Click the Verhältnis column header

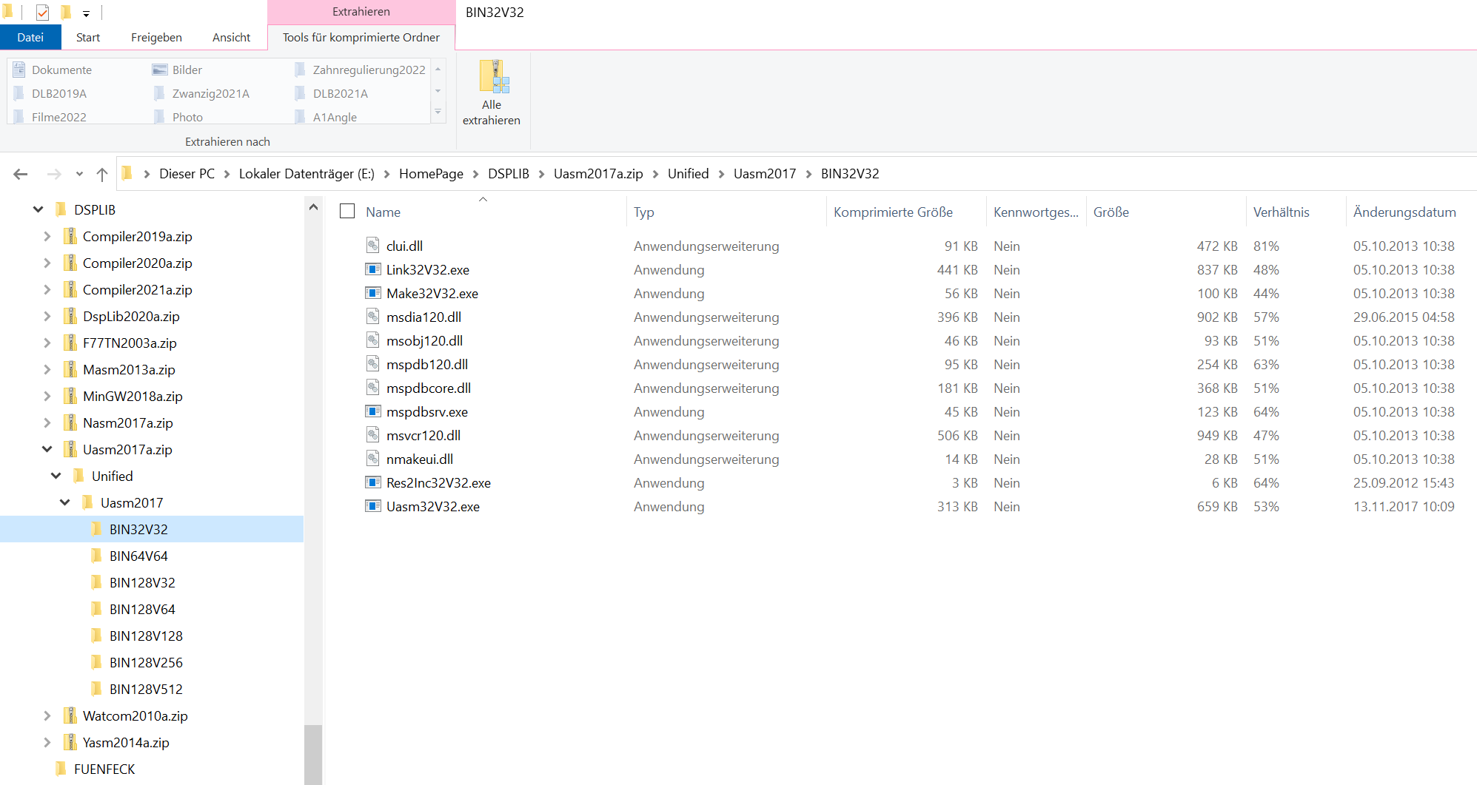[x=1281, y=212]
